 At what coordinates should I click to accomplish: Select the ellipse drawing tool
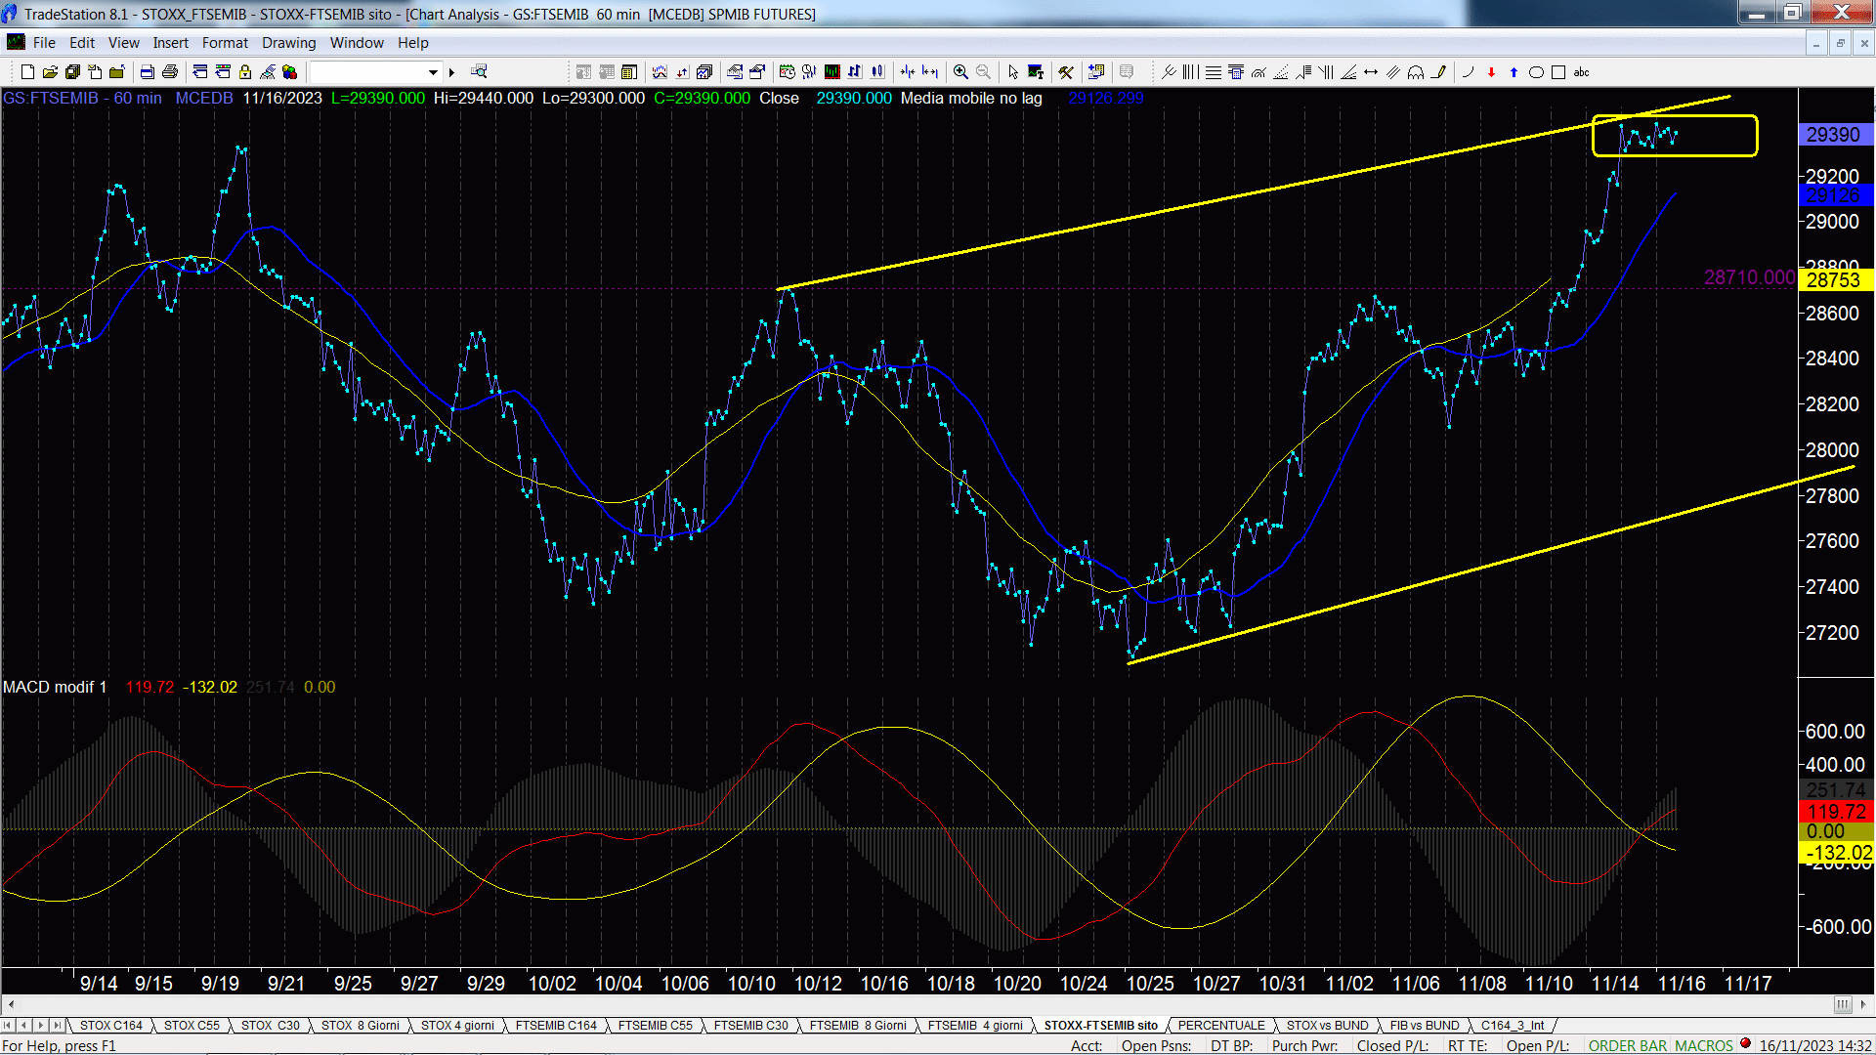(x=1536, y=72)
